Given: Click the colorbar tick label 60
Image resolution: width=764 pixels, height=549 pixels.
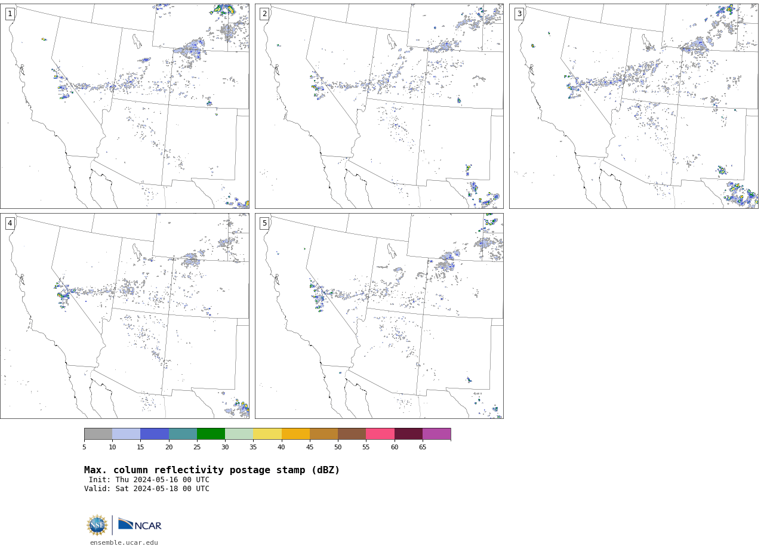Looking at the screenshot, I should point(395,447).
